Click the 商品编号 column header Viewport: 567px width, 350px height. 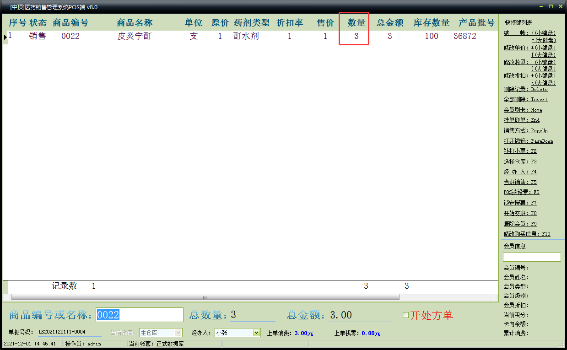pyautogui.click(x=70, y=23)
